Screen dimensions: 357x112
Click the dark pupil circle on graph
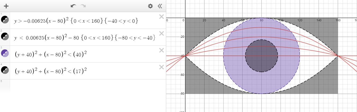pyautogui.click(x=261, y=56)
